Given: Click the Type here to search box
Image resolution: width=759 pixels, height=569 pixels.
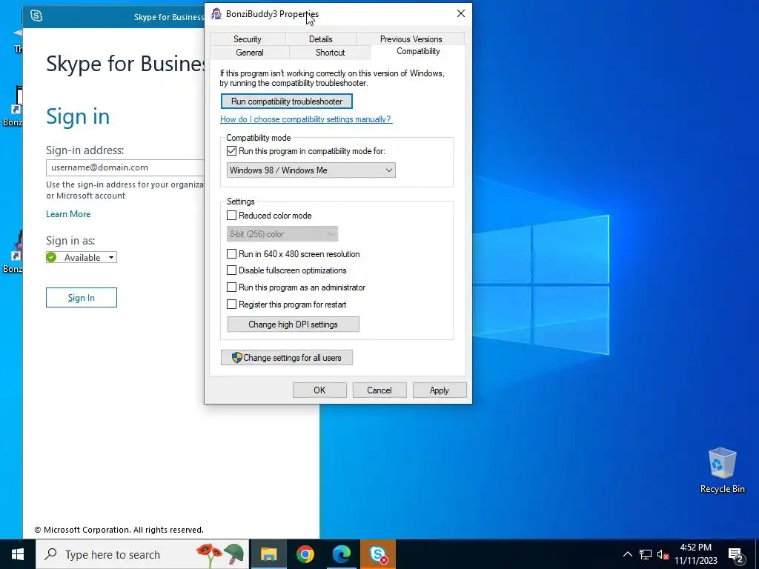Looking at the screenshot, I should (x=143, y=554).
